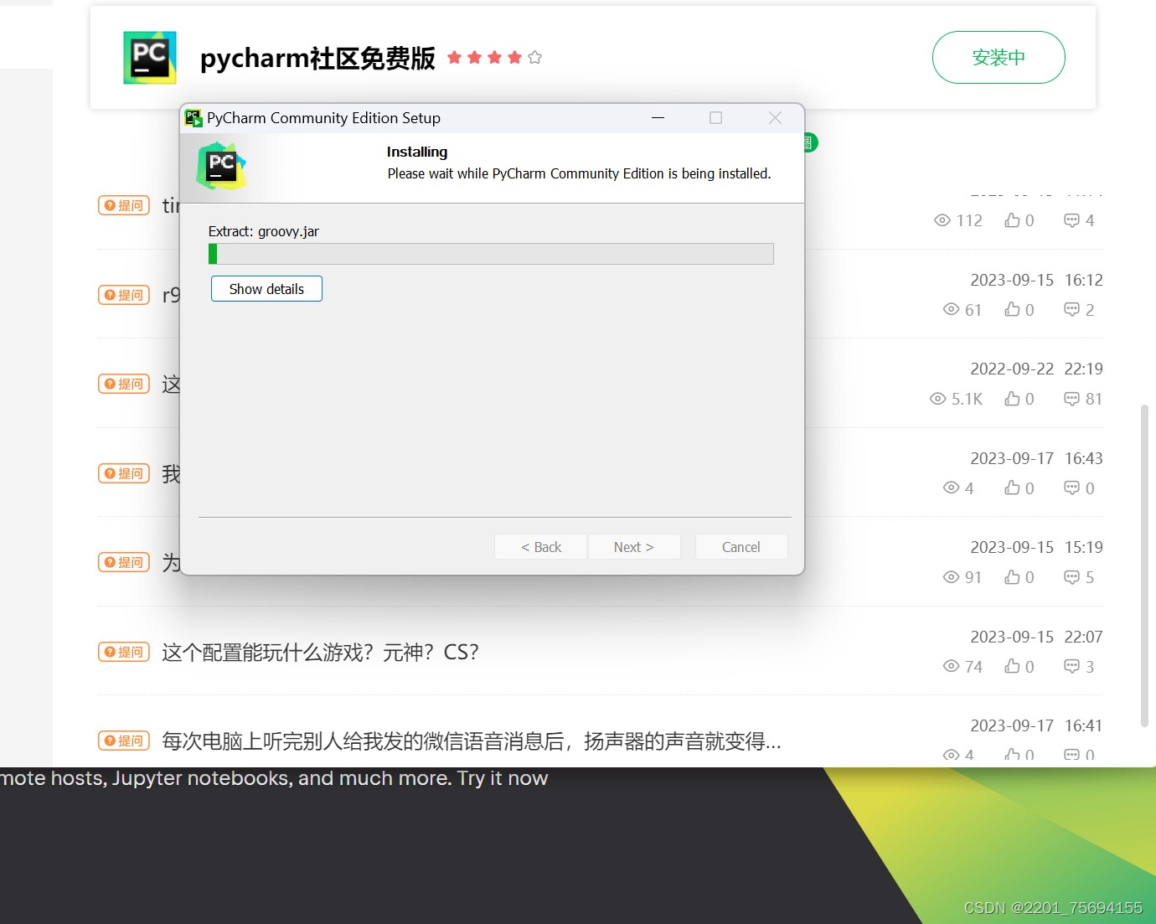Click the thumbs-up icon on the 112-view row
Screen dimensions: 1156x924
(1012, 219)
